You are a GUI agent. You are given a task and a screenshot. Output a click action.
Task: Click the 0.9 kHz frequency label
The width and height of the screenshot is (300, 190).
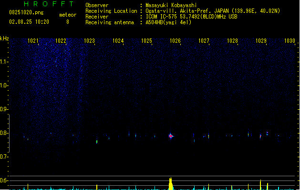4,109
